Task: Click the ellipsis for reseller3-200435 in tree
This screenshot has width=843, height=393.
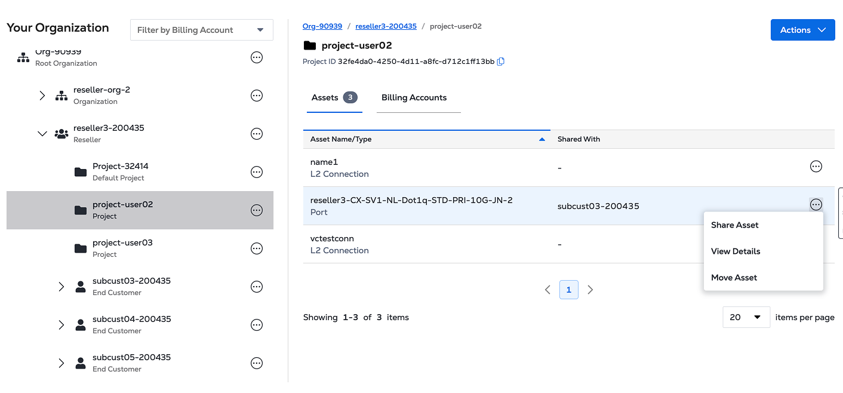Action: [x=257, y=134]
